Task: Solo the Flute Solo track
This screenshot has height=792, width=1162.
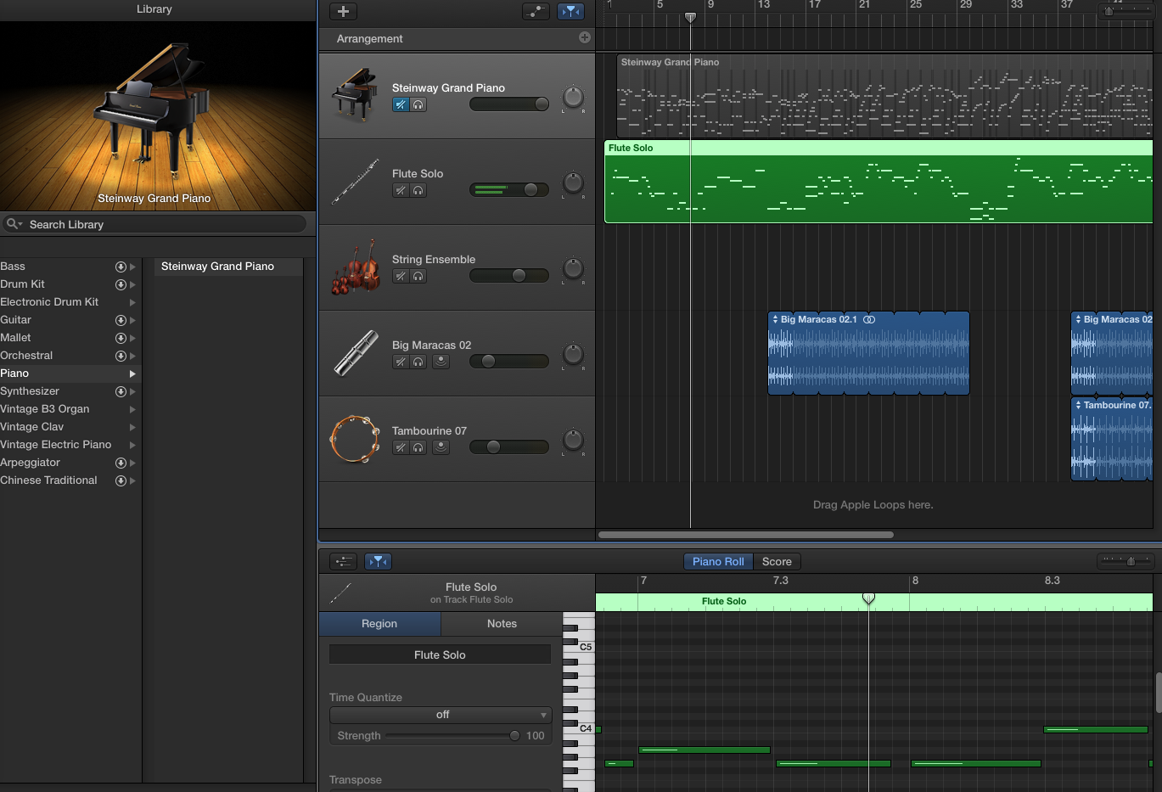Action: [418, 190]
